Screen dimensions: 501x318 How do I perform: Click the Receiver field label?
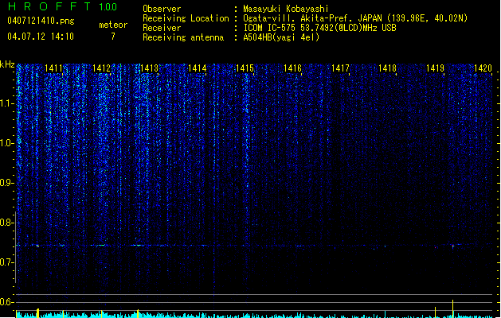click(162, 28)
